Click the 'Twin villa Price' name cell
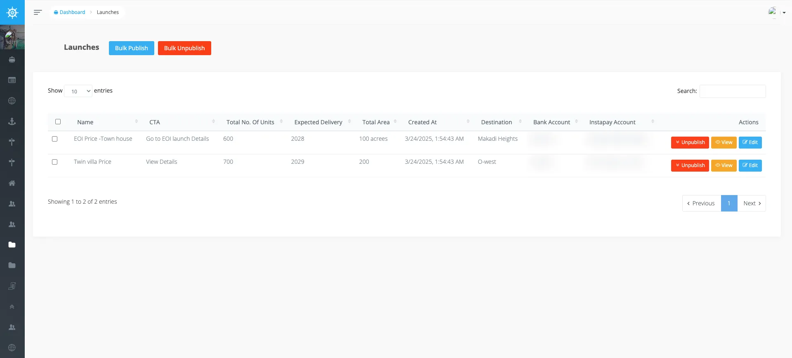This screenshot has height=358, width=792. 92,162
